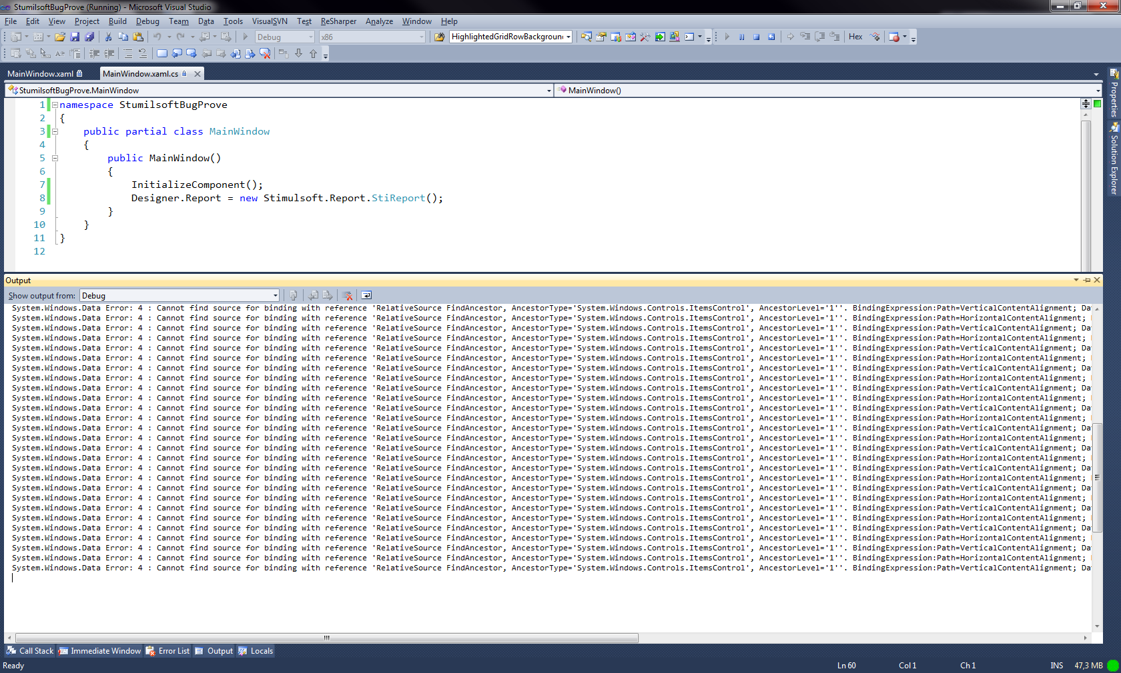The width and height of the screenshot is (1121, 673).
Task: Open file with the folder icon
Action: [60, 37]
